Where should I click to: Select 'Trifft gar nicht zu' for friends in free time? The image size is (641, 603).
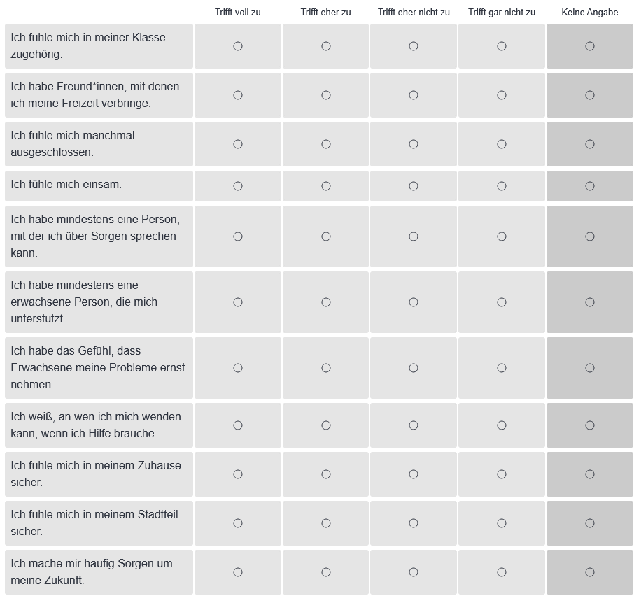tap(502, 95)
